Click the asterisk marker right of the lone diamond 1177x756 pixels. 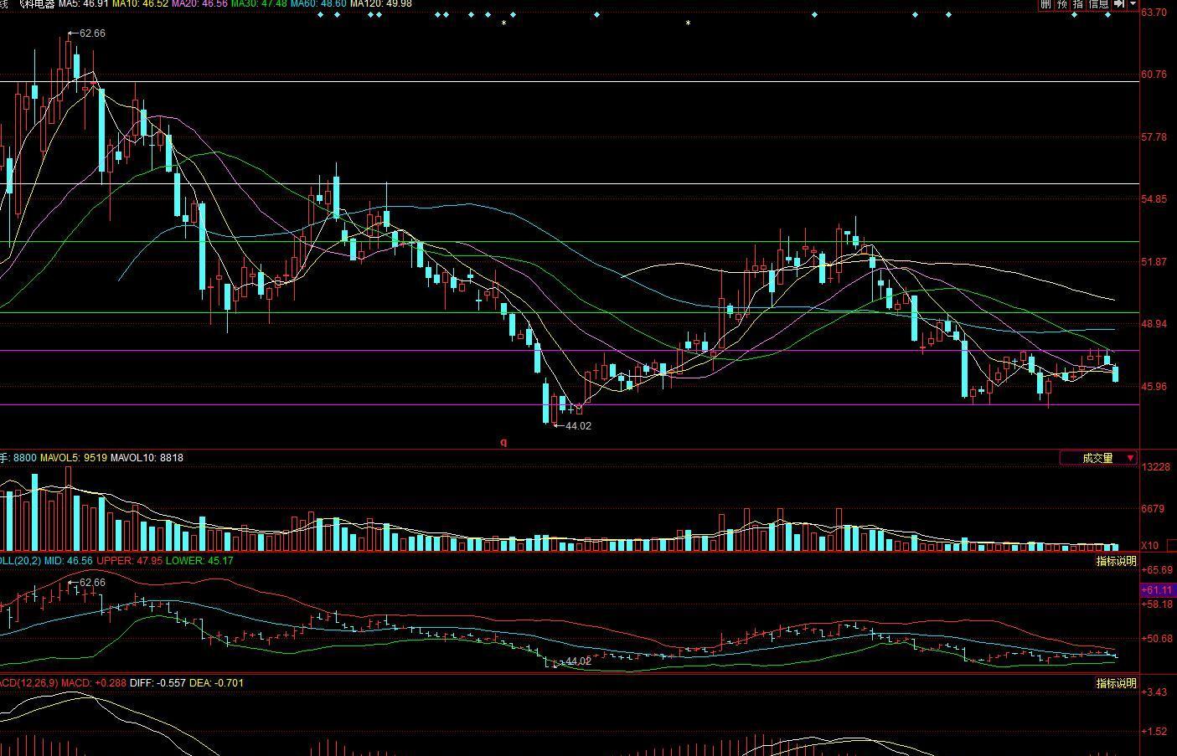(688, 23)
